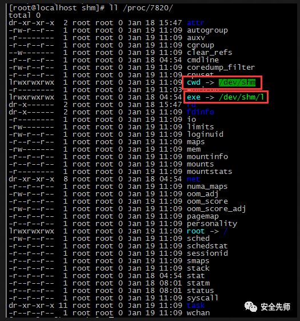
Task: Click the typed command "ll /proc/7820/"
Action: 141,8
